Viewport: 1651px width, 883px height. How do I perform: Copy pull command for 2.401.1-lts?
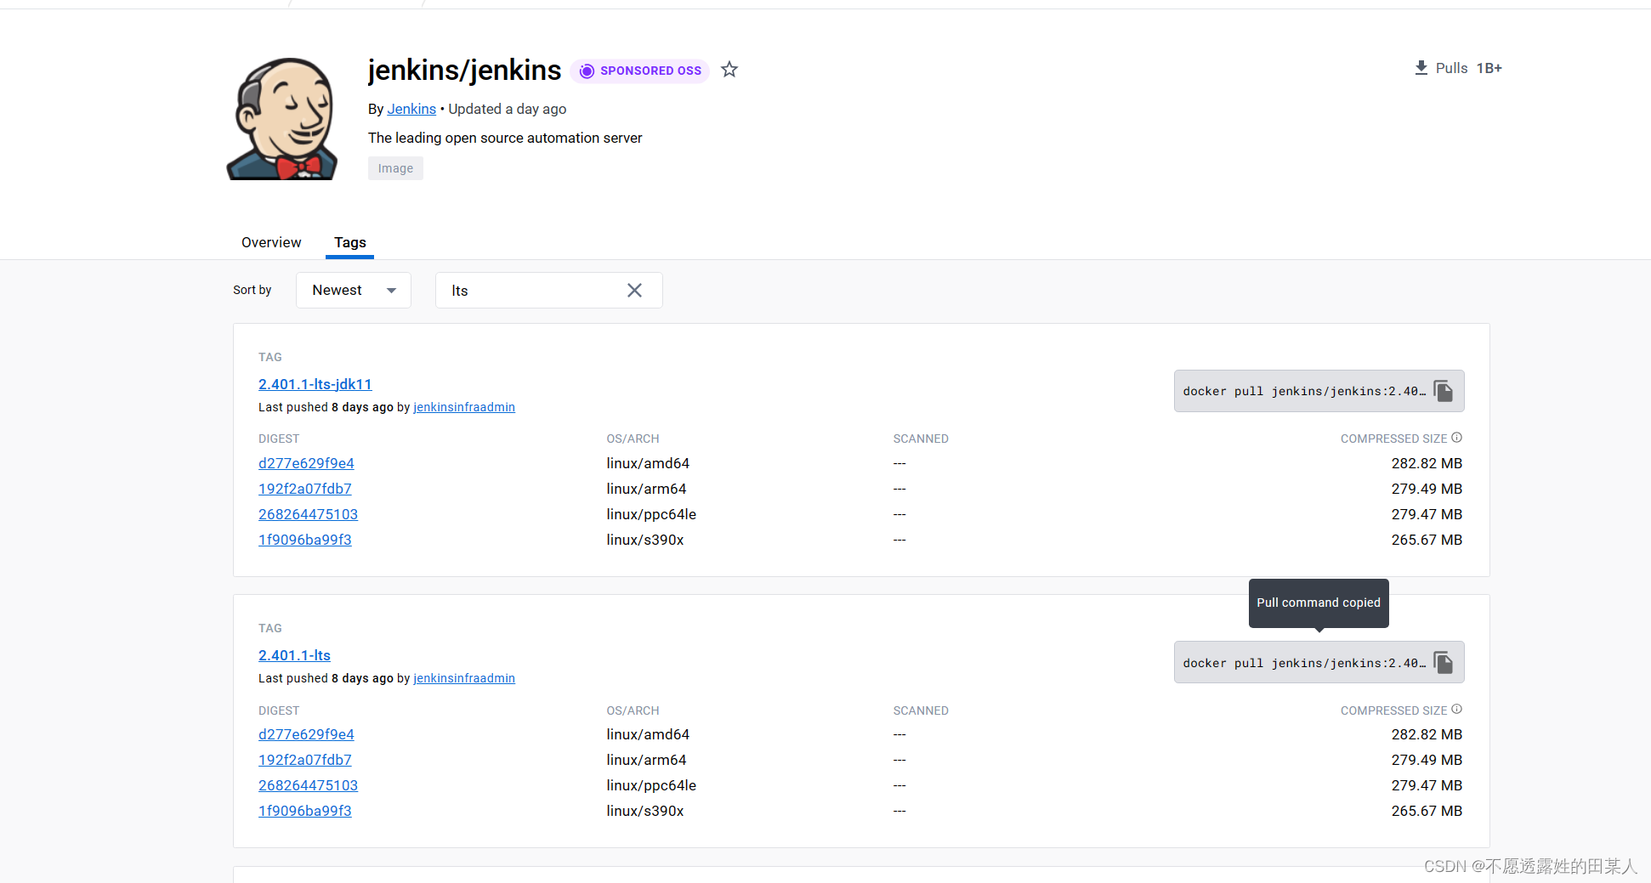[x=1443, y=662]
